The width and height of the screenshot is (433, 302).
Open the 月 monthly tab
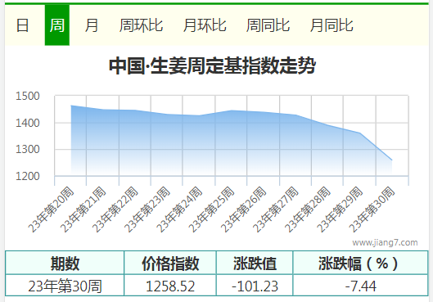92,25
